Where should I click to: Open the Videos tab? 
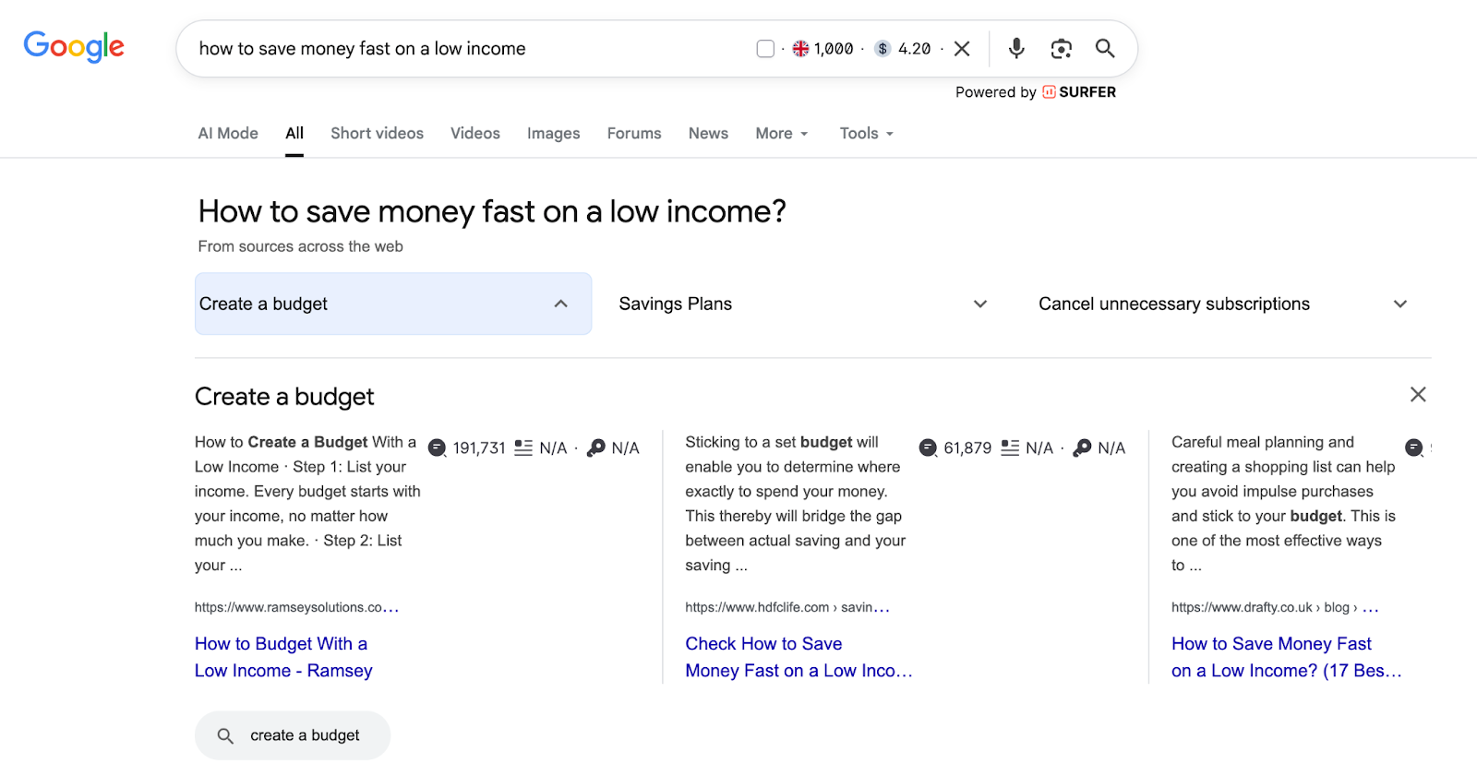point(475,133)
